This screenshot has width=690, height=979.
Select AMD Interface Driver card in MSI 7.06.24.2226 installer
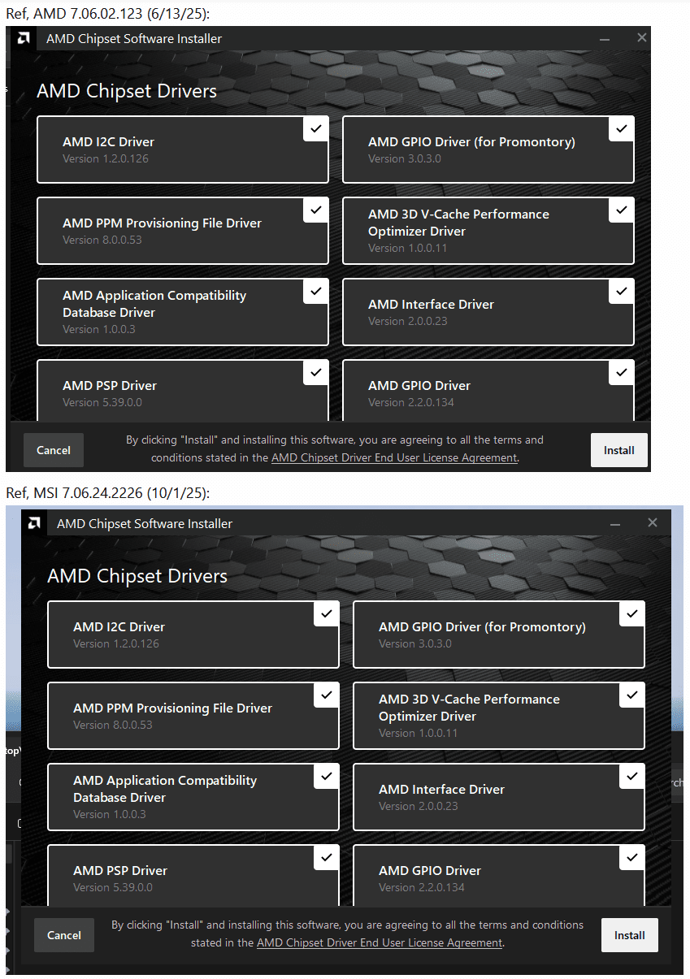pos(499,797)
